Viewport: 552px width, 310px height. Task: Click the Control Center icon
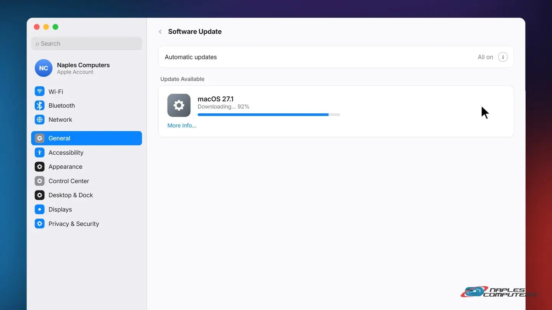pyautogui.click(x=39, y=181)
